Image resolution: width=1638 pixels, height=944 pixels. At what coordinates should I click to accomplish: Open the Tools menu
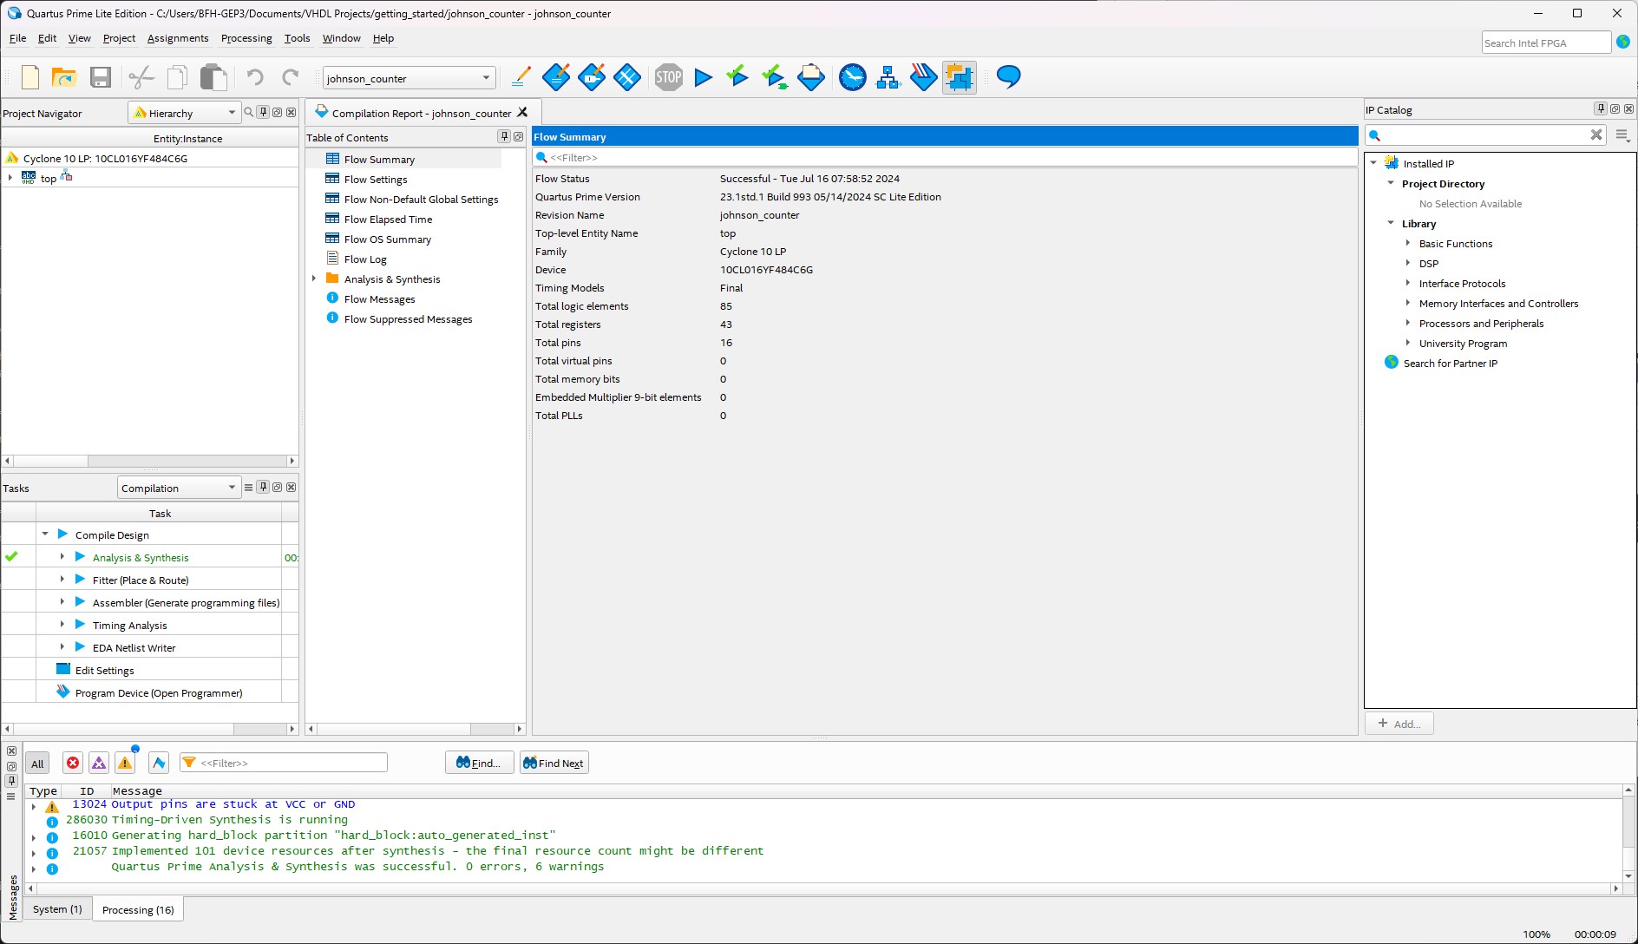click(x=297, y=38)
